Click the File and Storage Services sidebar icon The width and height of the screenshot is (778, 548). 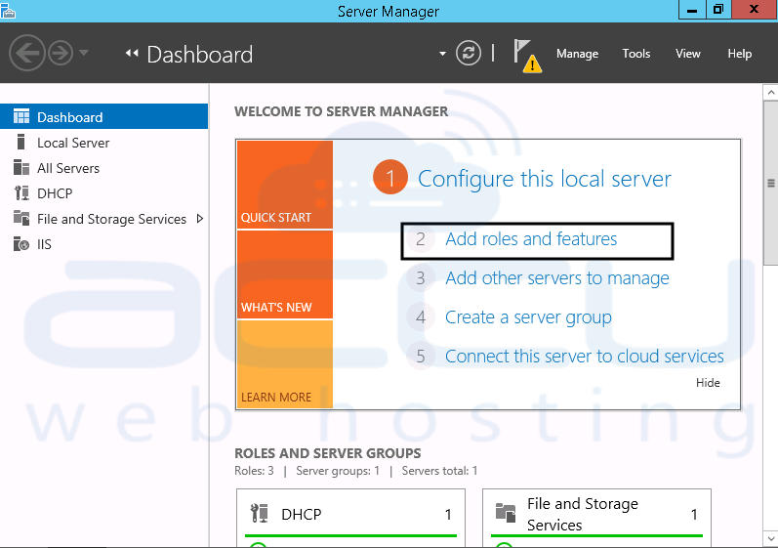click(21, 218)
